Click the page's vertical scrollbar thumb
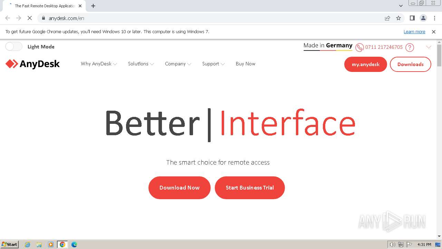Image resolution: width=442 pixels, height=249 pixels. 439,55
